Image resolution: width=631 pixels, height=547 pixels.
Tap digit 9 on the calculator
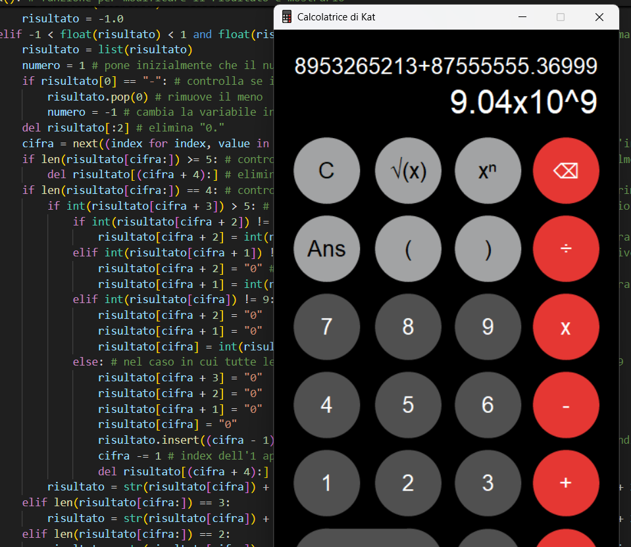point(488,327)
